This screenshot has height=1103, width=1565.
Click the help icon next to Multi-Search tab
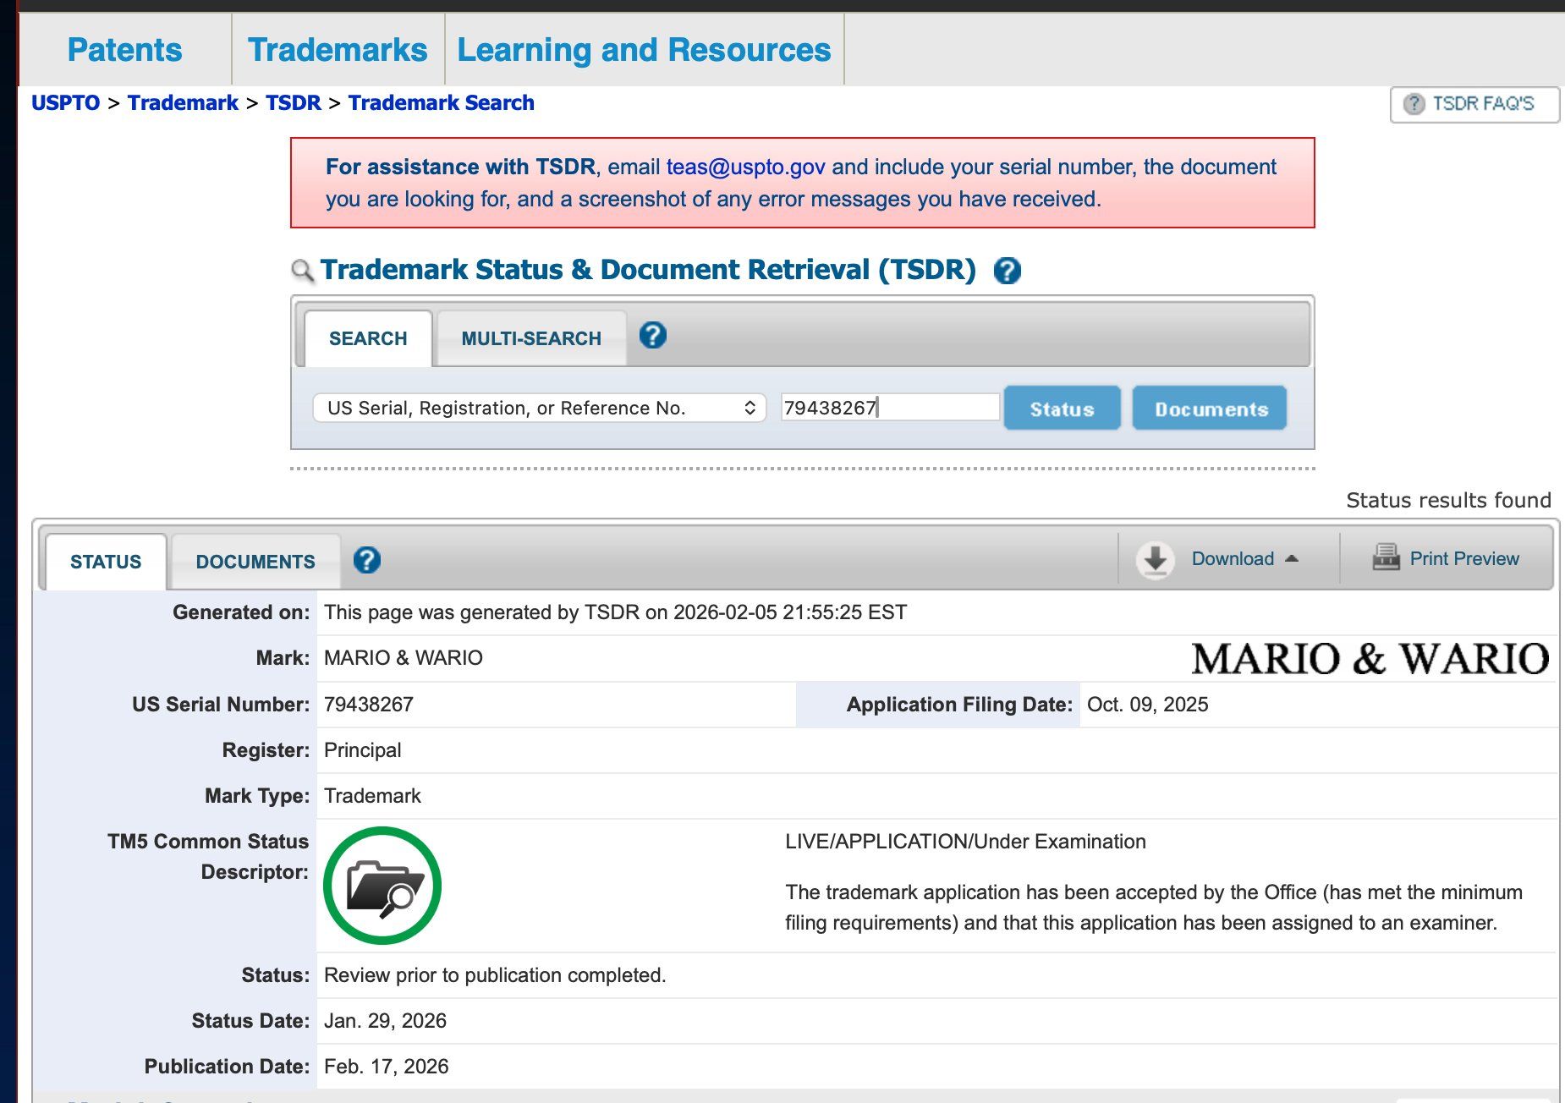point(652,336)
